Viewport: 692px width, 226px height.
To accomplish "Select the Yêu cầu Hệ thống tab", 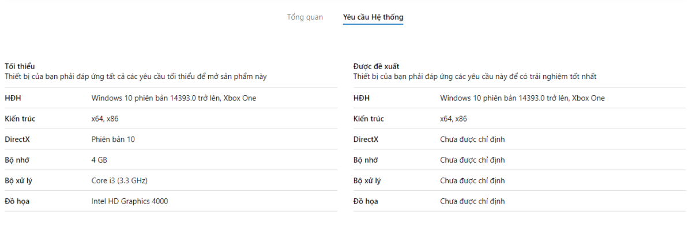I will [373, 17].
